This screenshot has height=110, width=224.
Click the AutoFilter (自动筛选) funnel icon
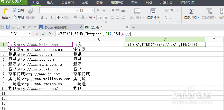click(209, 11)
